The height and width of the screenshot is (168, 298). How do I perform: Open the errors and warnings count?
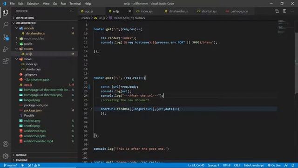coord(34,165)
